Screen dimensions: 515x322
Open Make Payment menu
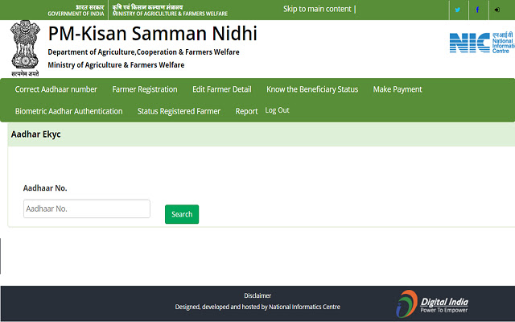pyautogui.click(x=398, y=89)
